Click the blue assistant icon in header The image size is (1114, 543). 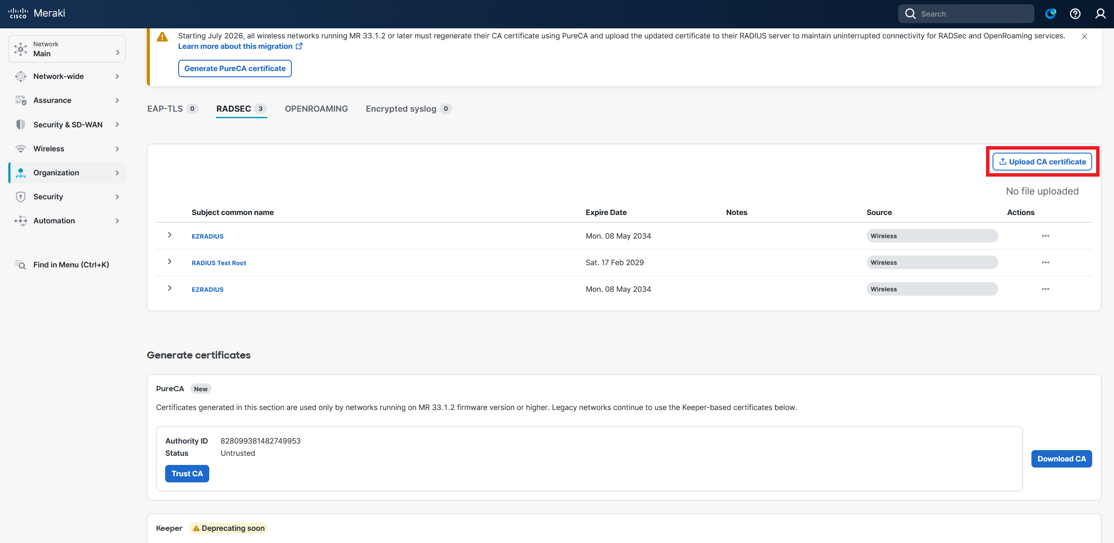1051,14
